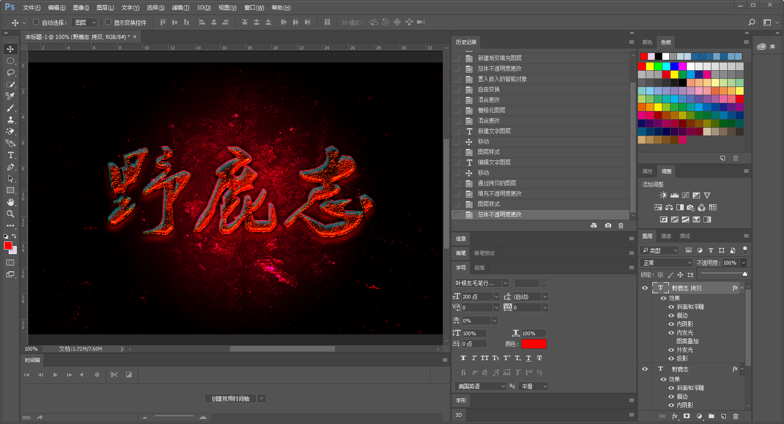Screen dimensions: 784x424
Task: Select the Elliptical Marquee tool
Action: pyautogui.click(x=10, y=61)
